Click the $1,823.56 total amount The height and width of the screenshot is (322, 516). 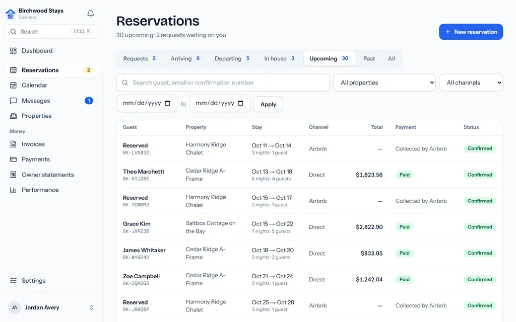(369, 175)
